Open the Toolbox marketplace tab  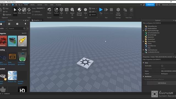(x=1, y=24)
